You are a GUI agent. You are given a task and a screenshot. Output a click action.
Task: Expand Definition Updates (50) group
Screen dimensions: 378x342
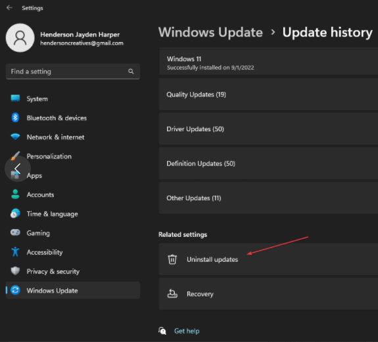[268, 163]
